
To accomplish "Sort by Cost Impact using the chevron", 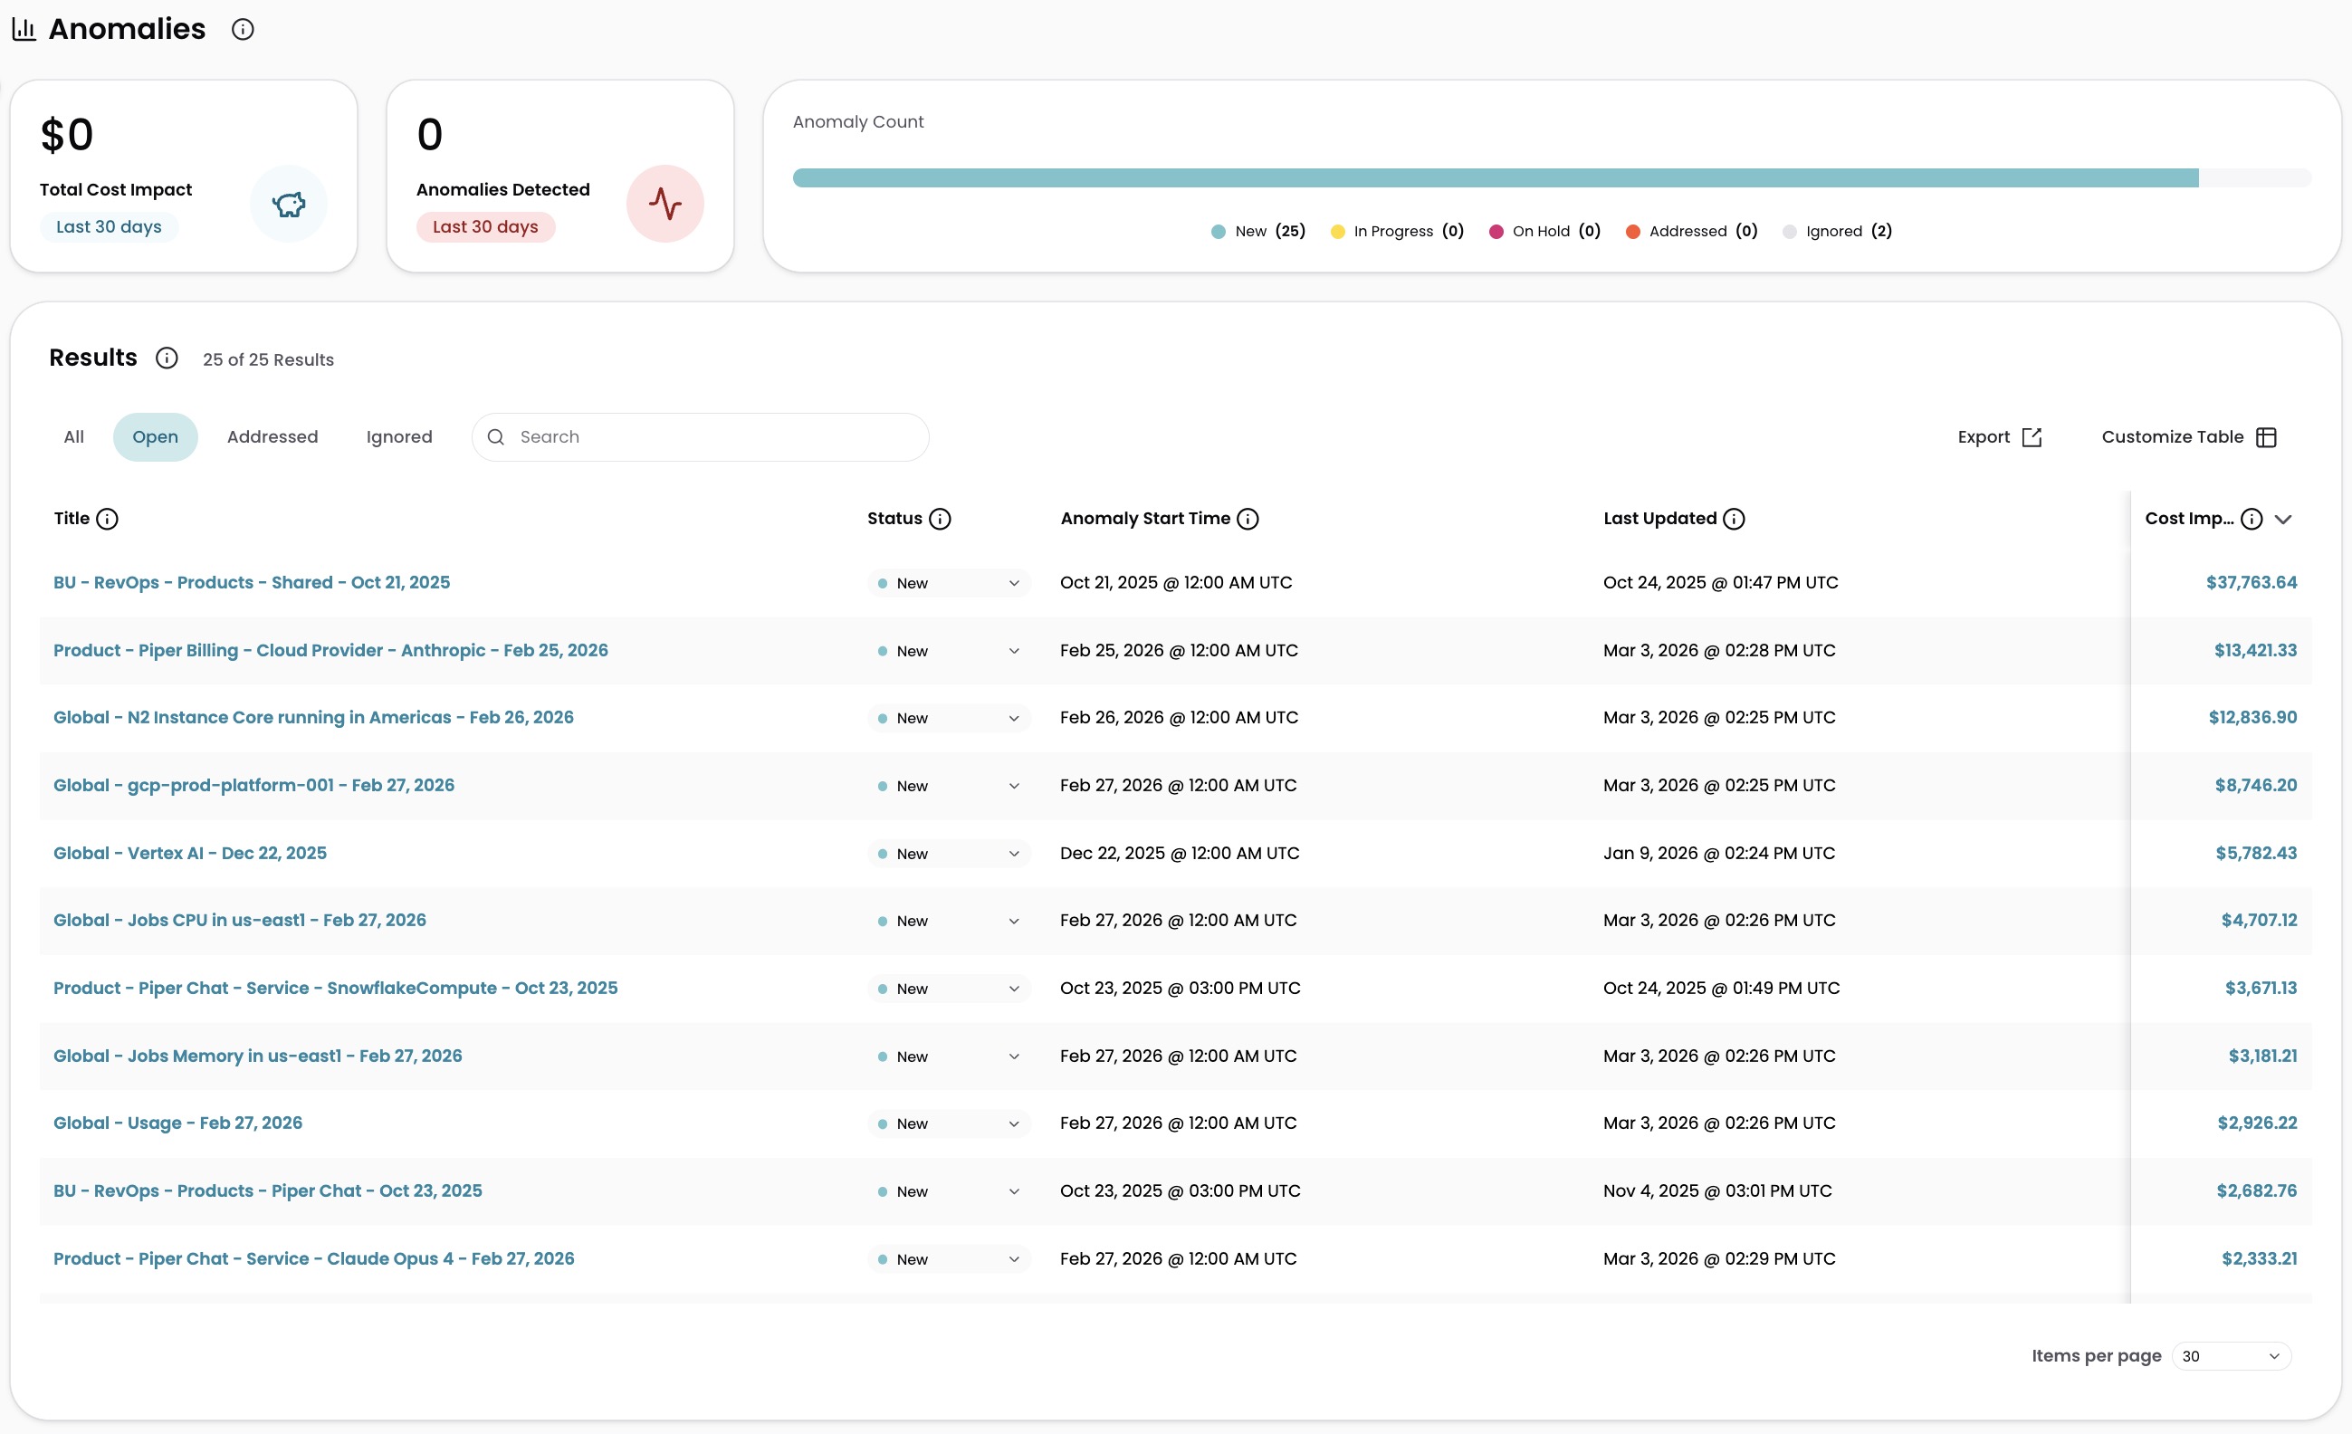I will pyautogui.click(x=2283, y=520).
